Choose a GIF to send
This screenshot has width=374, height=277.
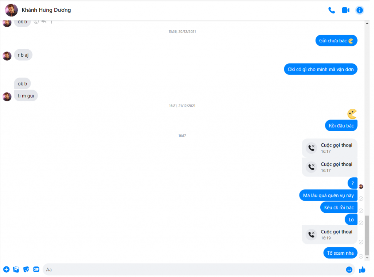pos(36,269)
